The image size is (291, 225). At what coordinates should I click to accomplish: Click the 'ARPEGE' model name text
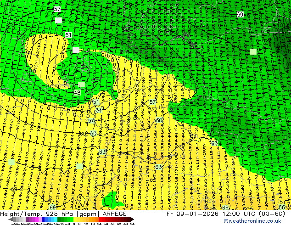(x=114, y=214)
